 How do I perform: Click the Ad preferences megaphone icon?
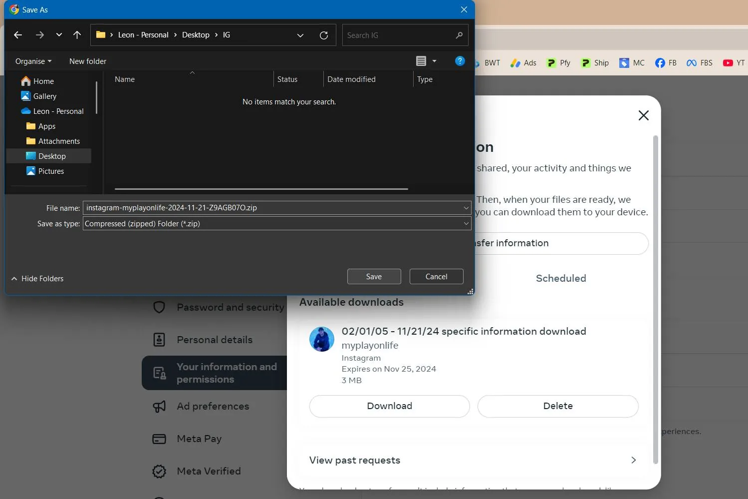click(x=159, y=407)
